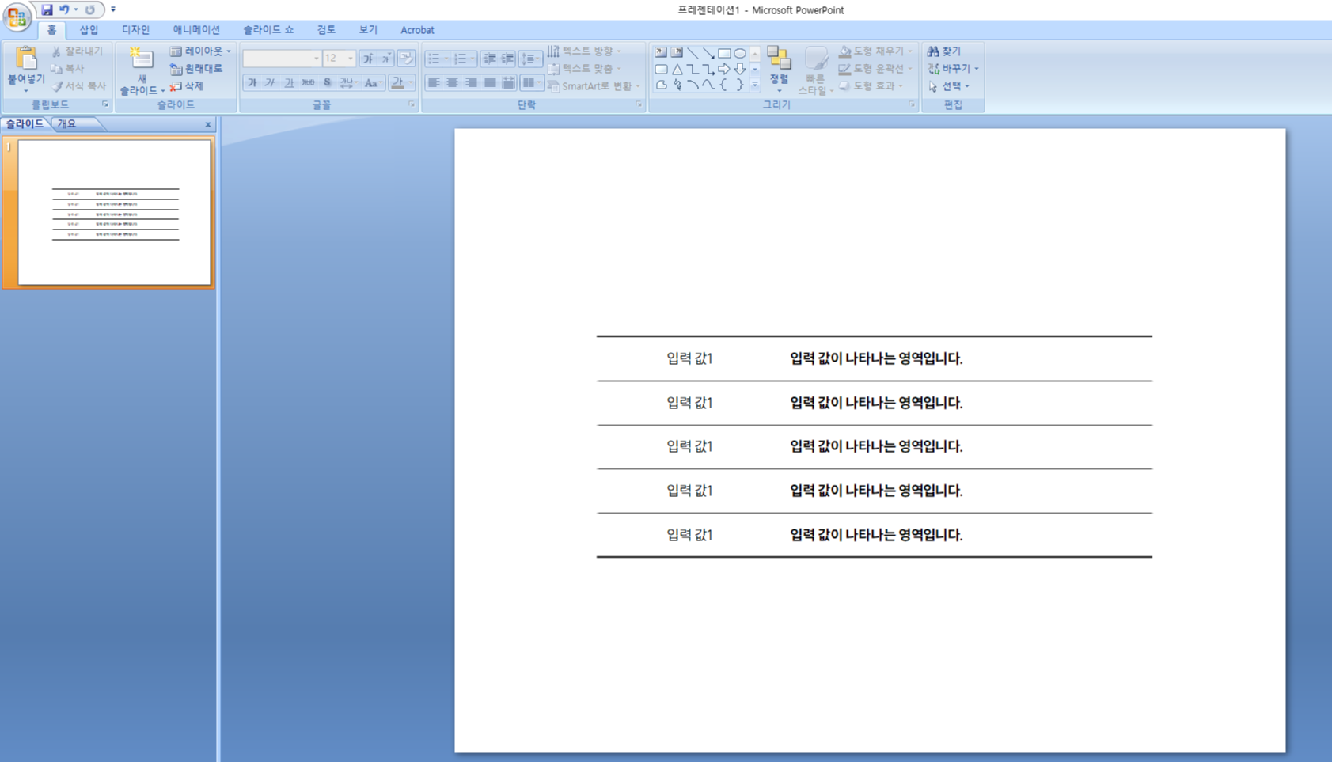Click the 원래대로 reset button

point(196,69)
